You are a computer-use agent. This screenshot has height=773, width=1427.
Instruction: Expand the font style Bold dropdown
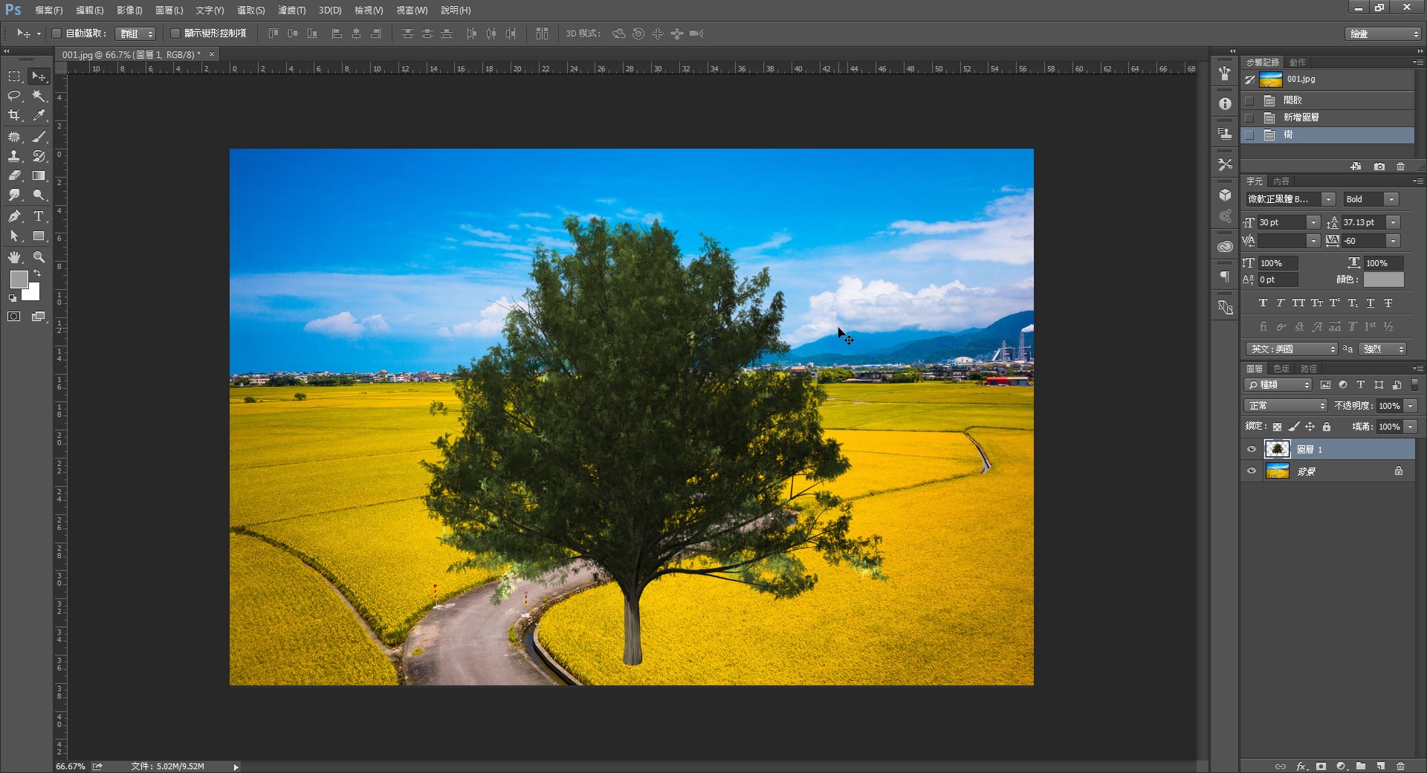(x=1391, y=199)
